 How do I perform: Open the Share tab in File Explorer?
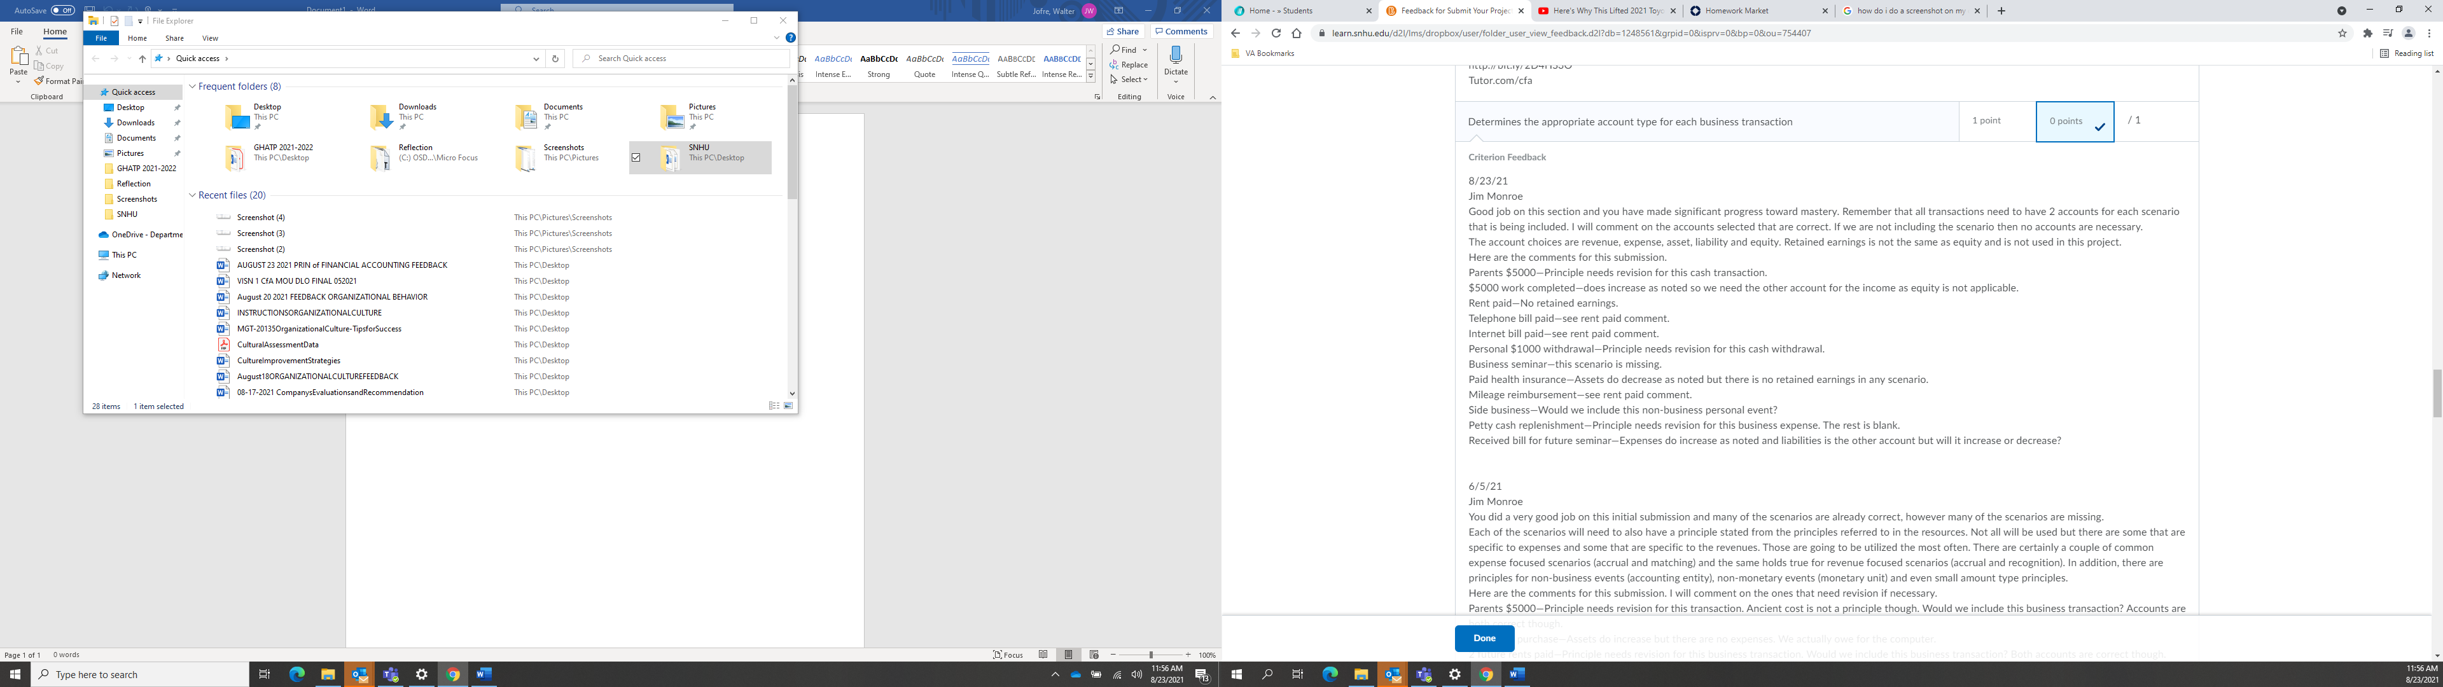point(174,38)
